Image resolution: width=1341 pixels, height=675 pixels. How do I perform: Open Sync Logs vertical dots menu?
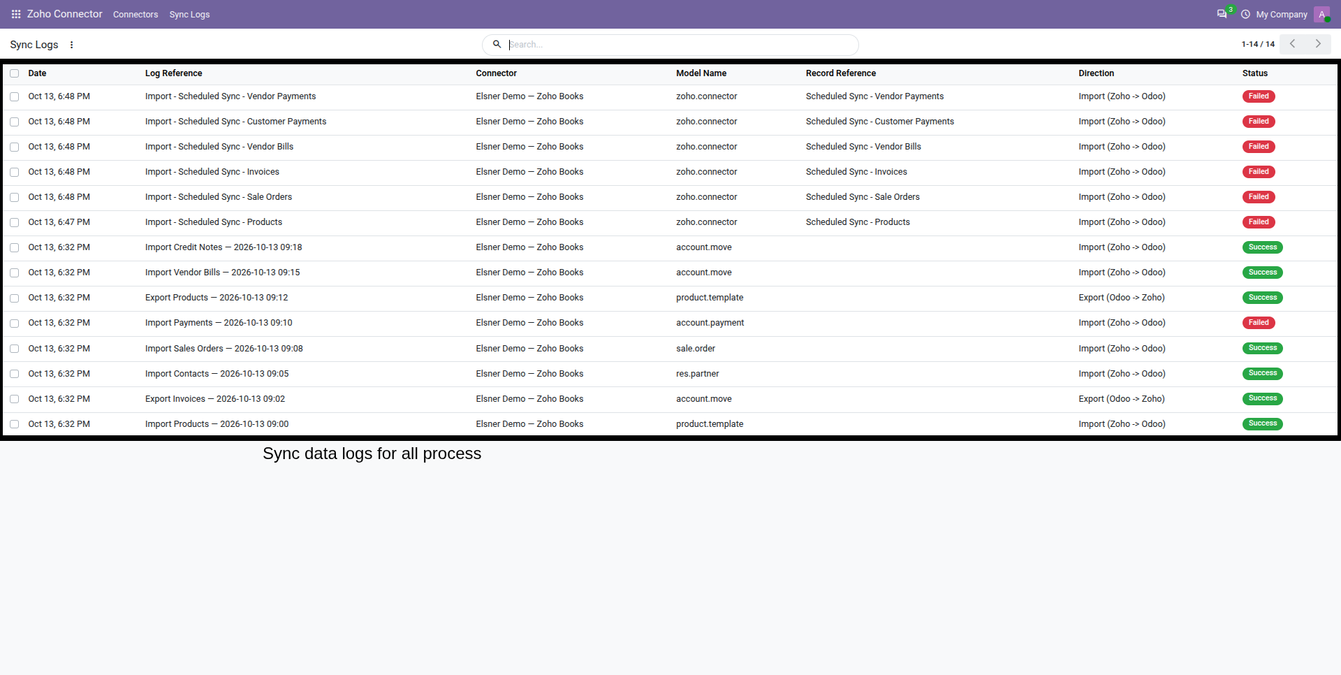point(71,45)
